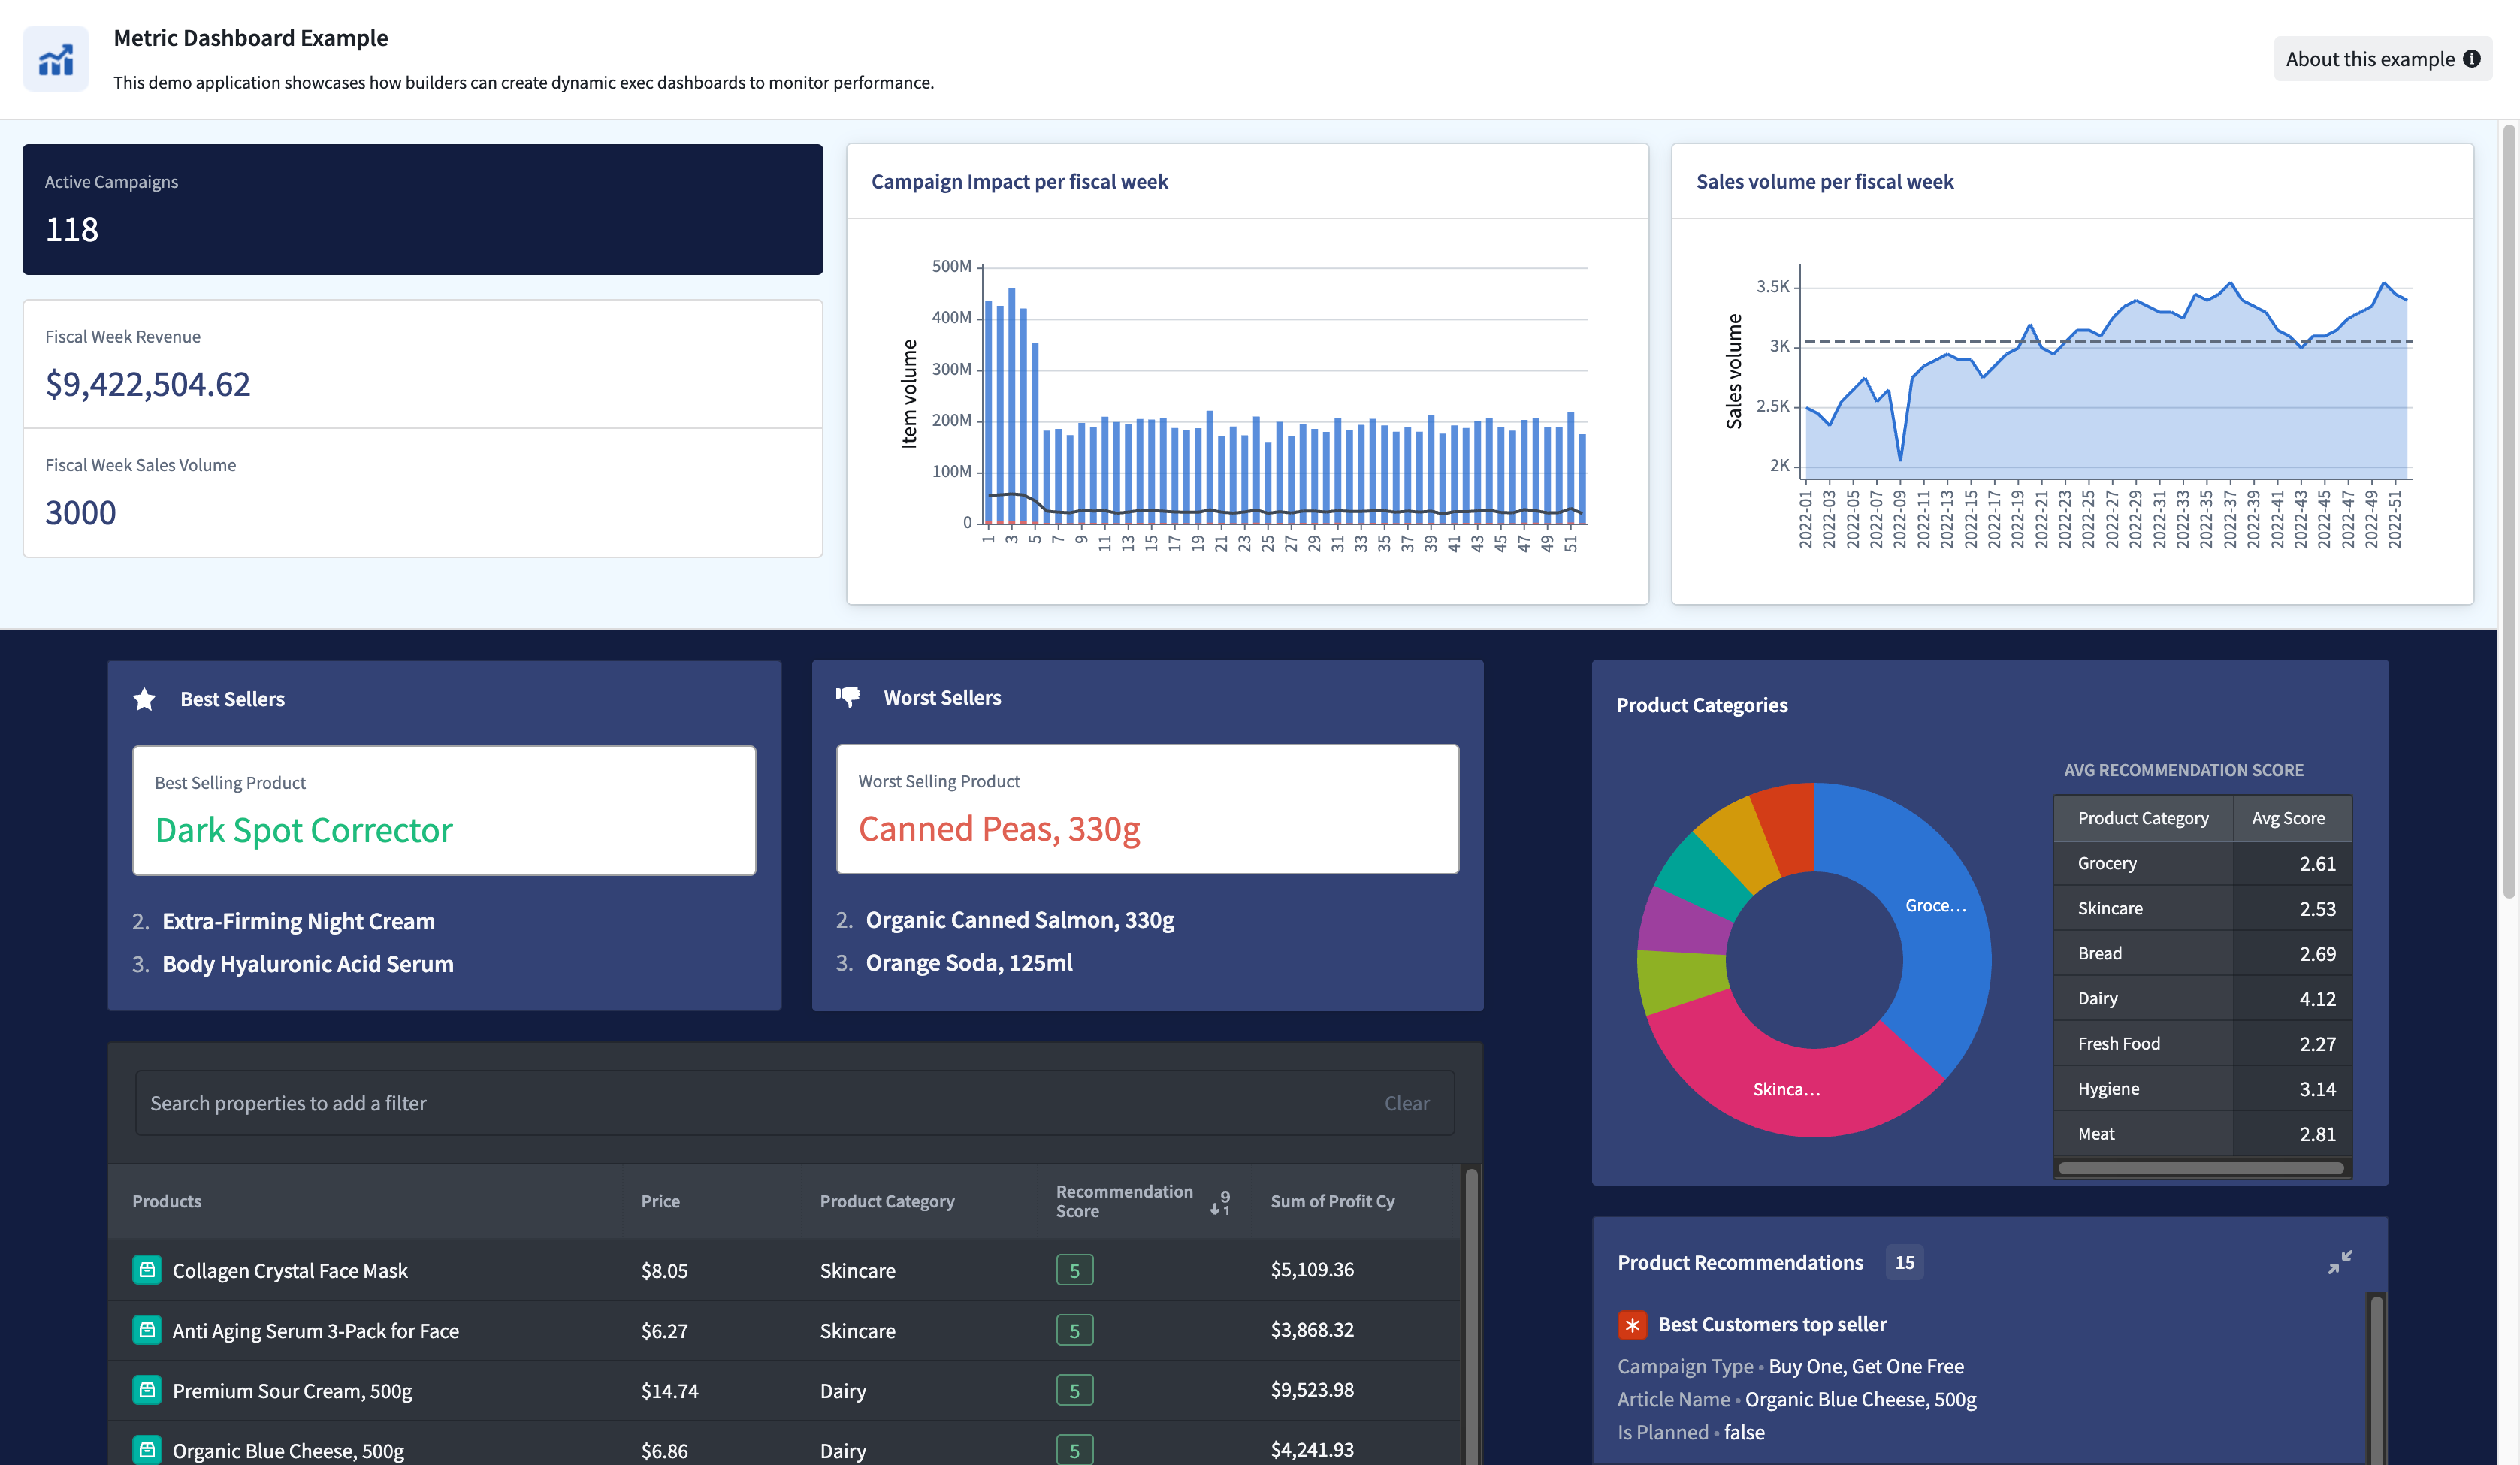Select Organic Canned Salmon, 330g entry
This screenshot has height=1465, width=2520.
pyautogui.click(x=1020, y=919)
